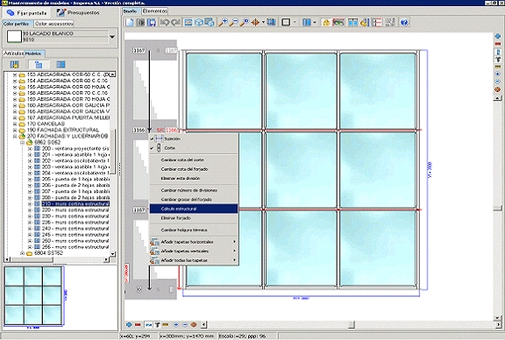Toggle the checked Sujeción menu option
Screen dimensions: 505x340
(194, 138)
